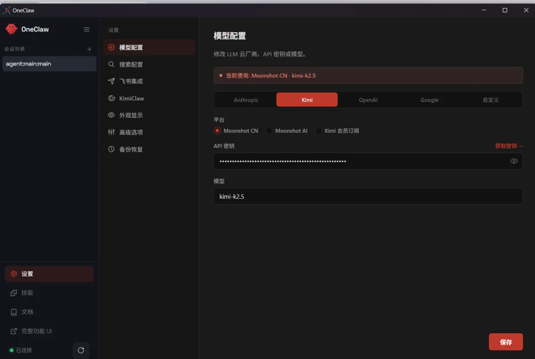
Task: Open KimiClaw settings section
Action: (x=149, y=98)
